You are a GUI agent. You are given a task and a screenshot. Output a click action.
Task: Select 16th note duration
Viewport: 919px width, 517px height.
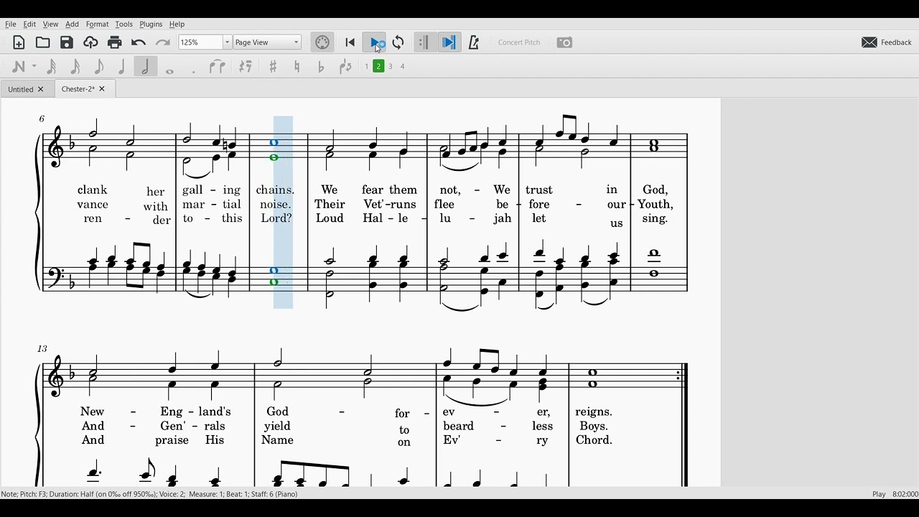tap(99, 67)
